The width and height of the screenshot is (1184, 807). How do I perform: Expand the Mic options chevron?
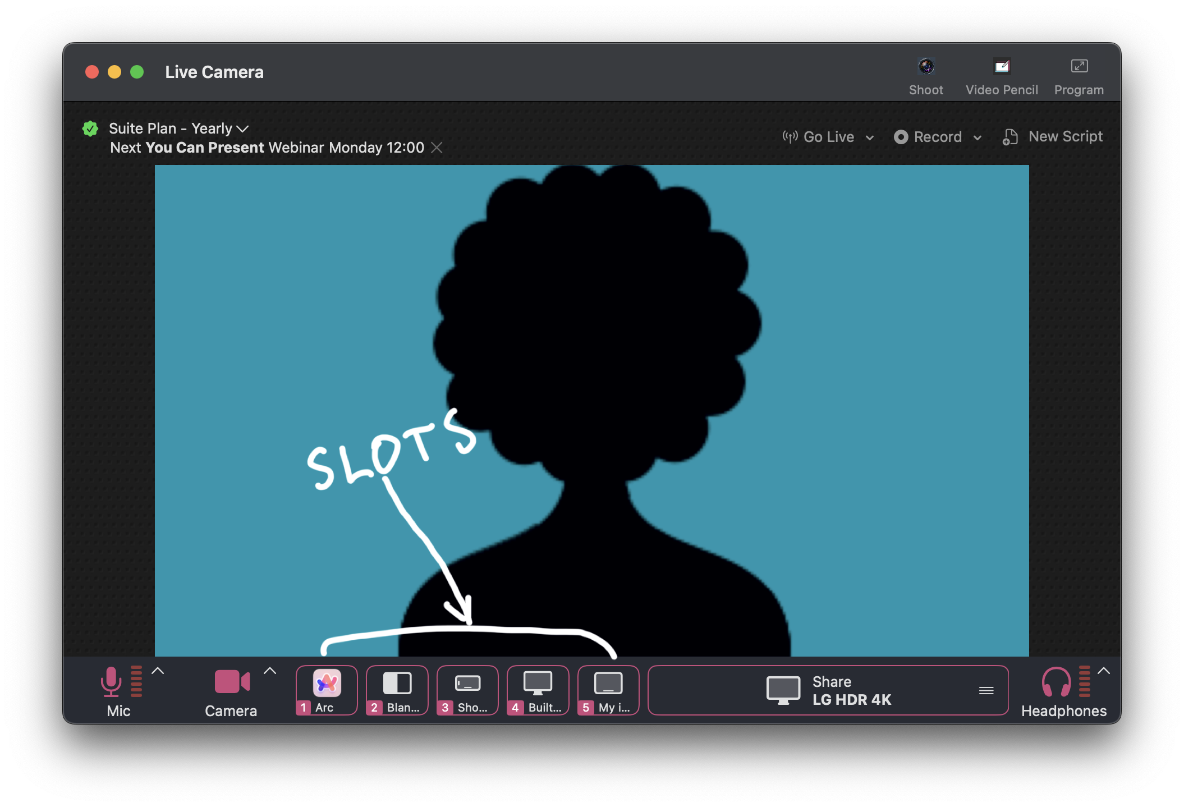point(158,671)
